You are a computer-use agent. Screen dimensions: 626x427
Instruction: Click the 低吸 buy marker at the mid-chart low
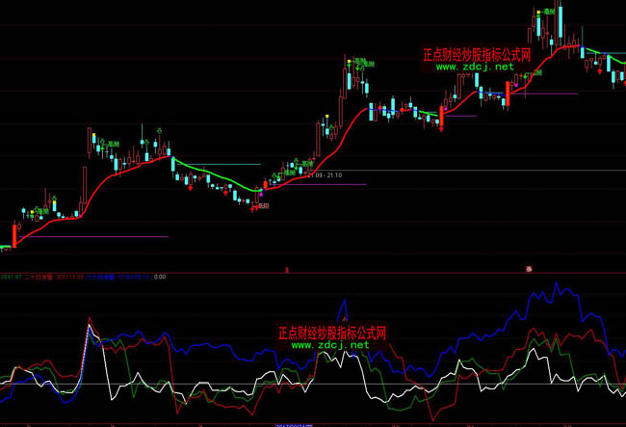click(261, 205)
